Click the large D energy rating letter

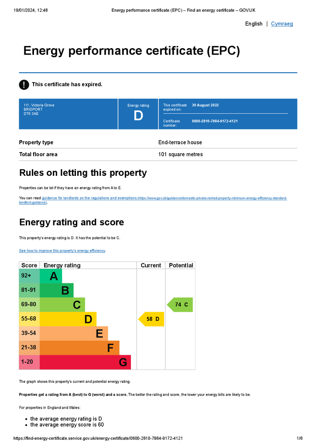[138, 115]
